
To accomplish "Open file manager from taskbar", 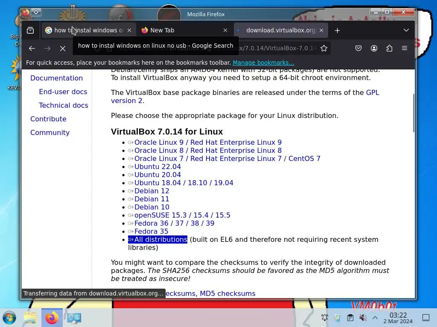I will click(30, 318).
